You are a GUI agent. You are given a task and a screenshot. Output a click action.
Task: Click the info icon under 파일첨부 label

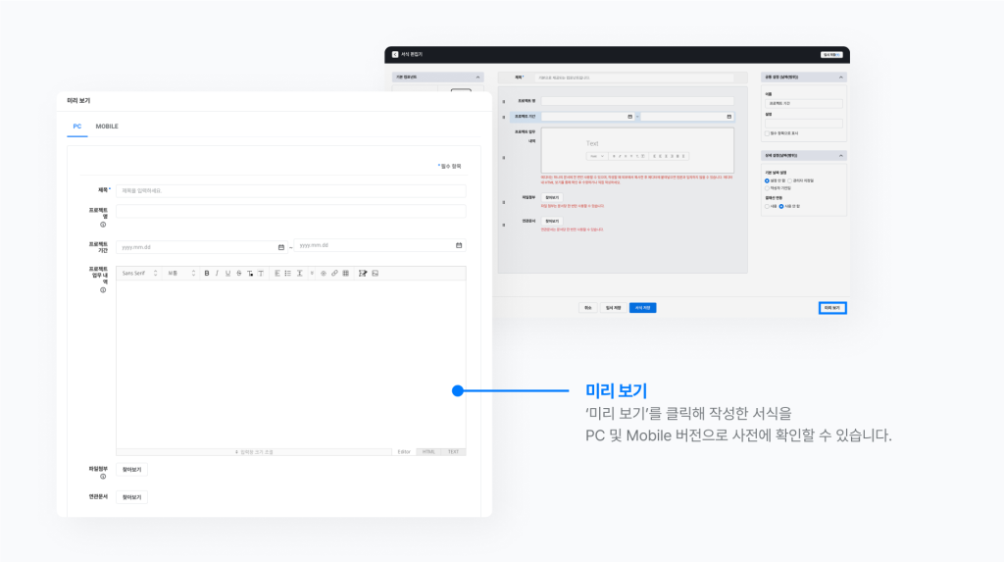(x=103, y=477)
